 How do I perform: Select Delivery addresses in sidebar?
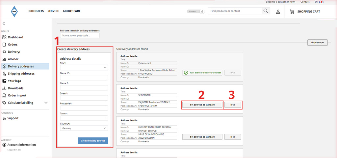pos(25,66)
